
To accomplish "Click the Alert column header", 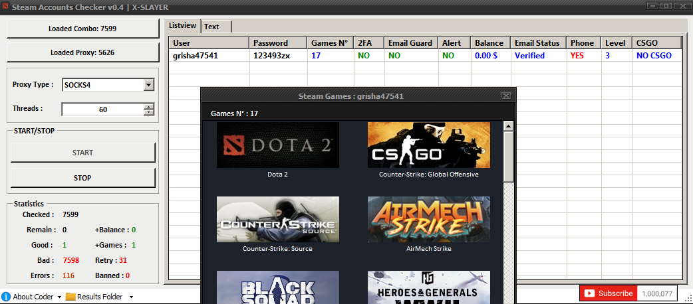I will point(454,42).
